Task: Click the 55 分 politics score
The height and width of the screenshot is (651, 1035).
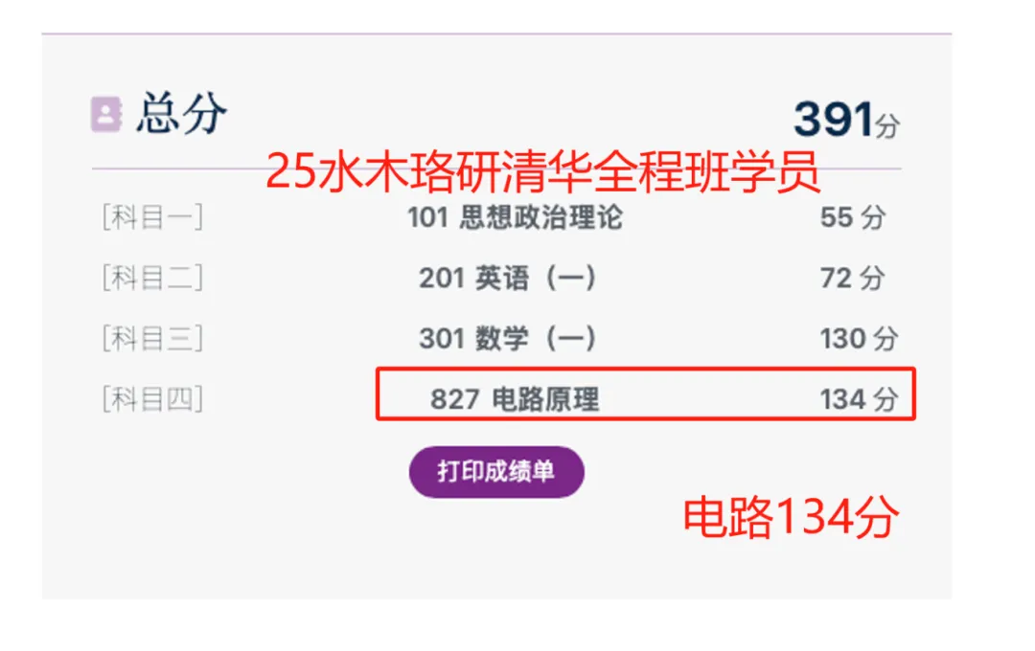Action: [x=852, y=217]
